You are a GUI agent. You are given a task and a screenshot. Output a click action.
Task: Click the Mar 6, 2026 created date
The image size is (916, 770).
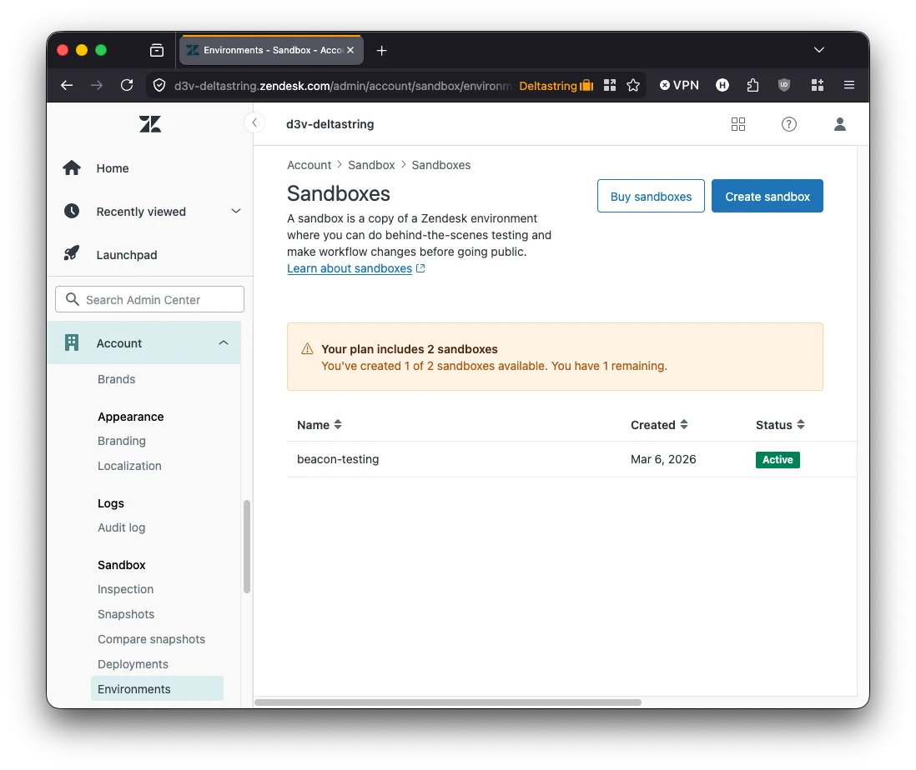pos(663,459)
